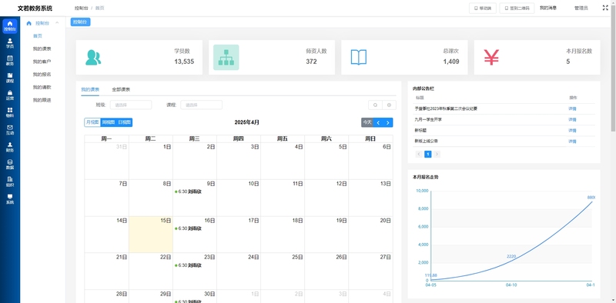Open the 数据 data sidebar icon
616x303 pixels.
coord(10,165)
